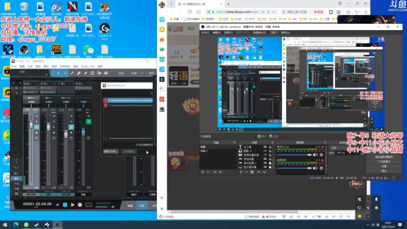
Task: Pop out the OBS 来源 dock
Action: (272, 142)
